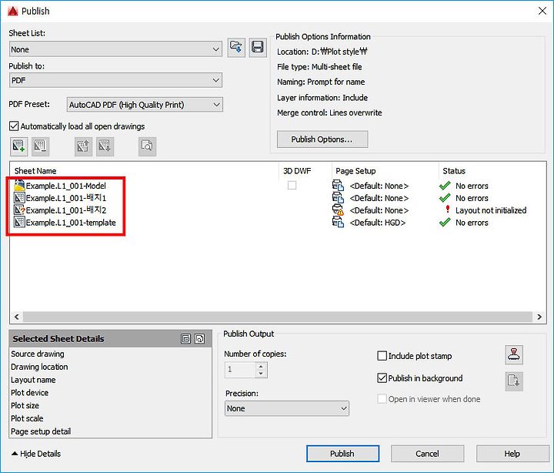Click layout icon of Example.L1_001-배치1
This screenshot has width=554, height=473.
[19, 197]
